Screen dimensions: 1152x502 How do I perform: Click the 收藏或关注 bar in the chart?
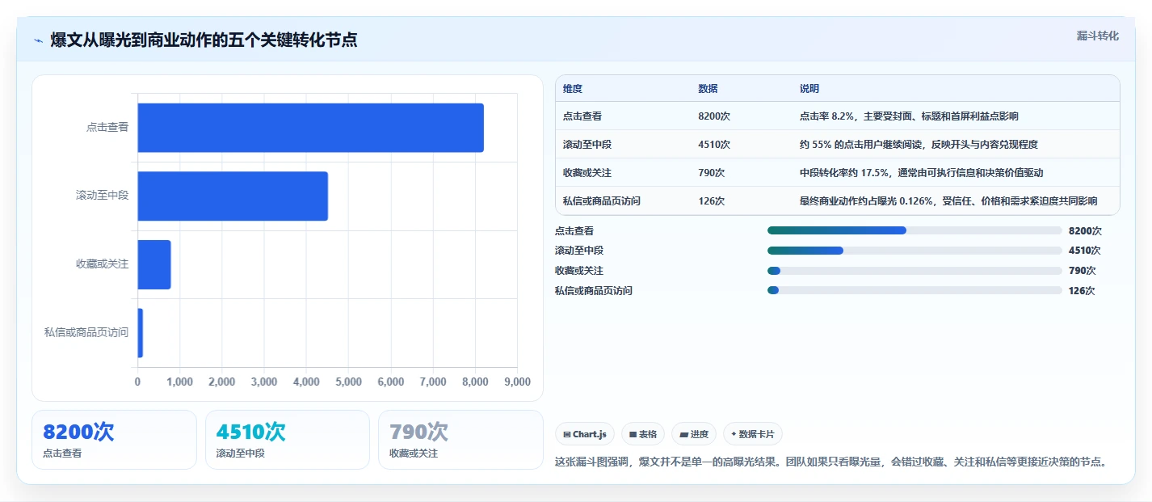(x=154, y=264)
